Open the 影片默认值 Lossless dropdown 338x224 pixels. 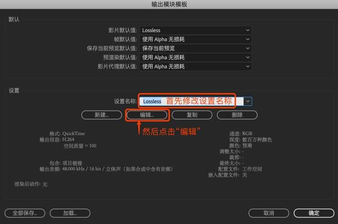(195, 30)
